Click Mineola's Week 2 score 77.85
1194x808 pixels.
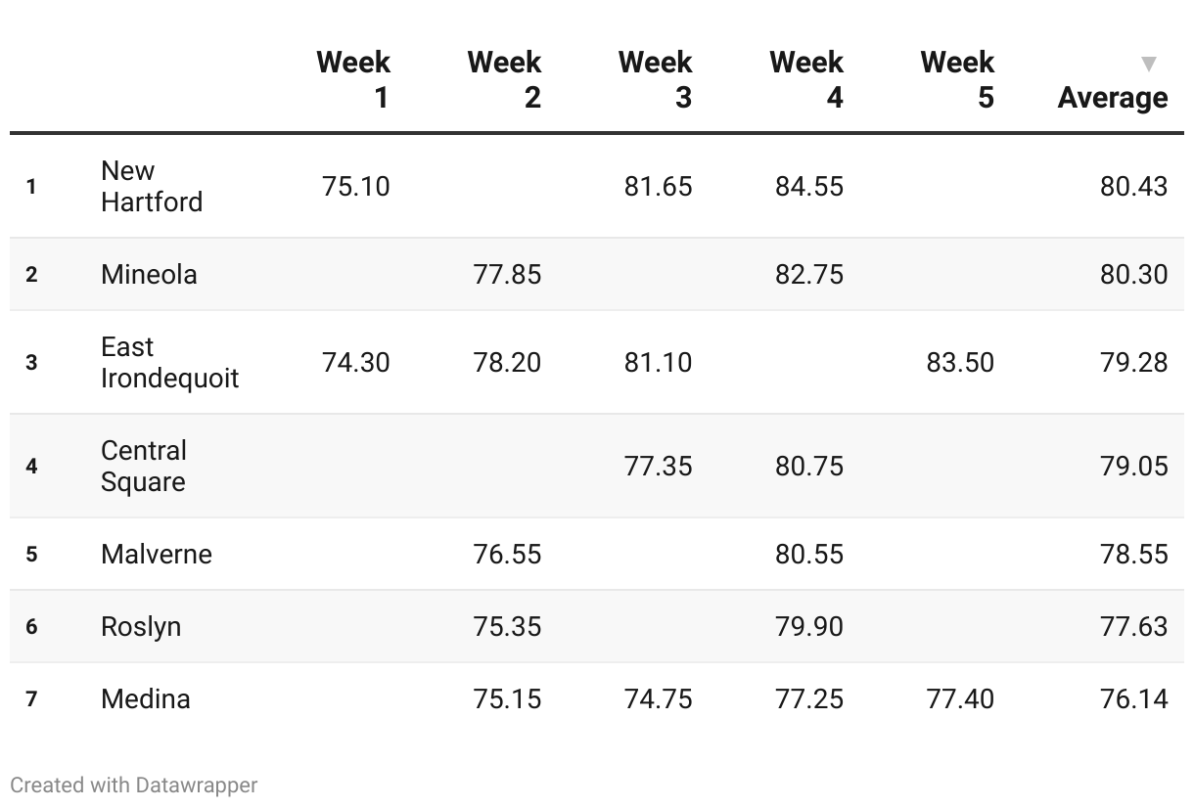[507, 274]
